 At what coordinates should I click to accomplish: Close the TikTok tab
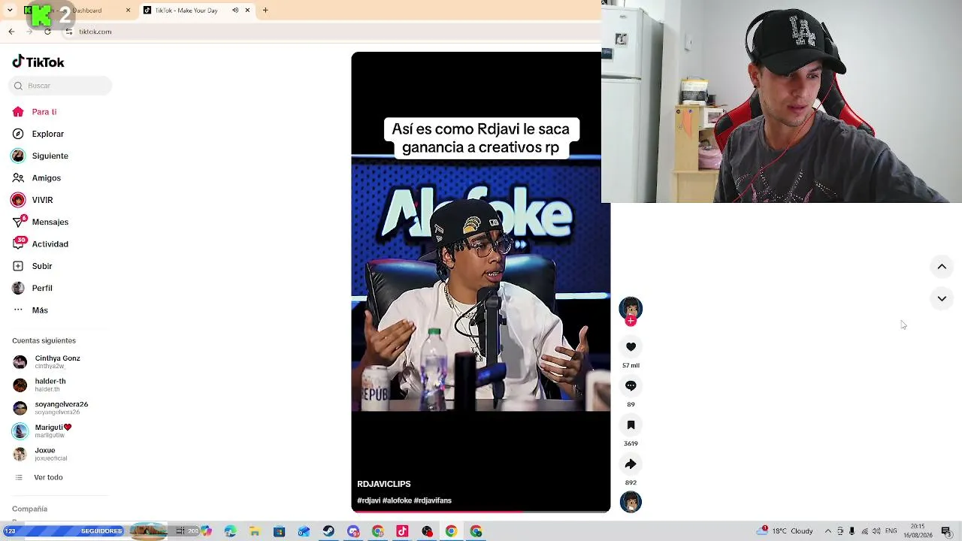coord(247,11)
